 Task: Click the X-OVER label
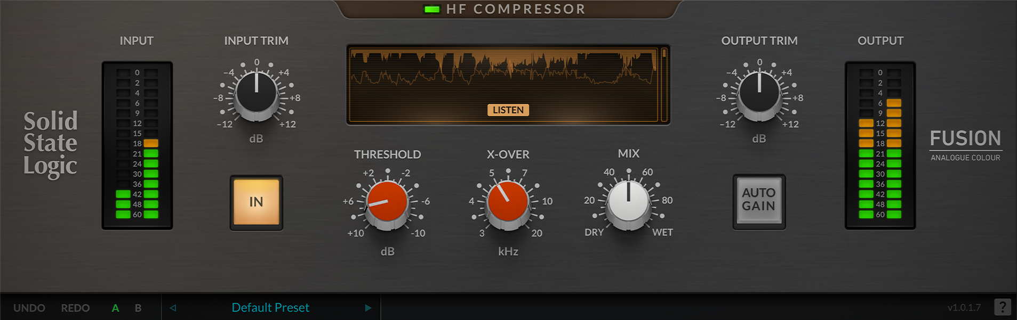click(x=508, y=154)
